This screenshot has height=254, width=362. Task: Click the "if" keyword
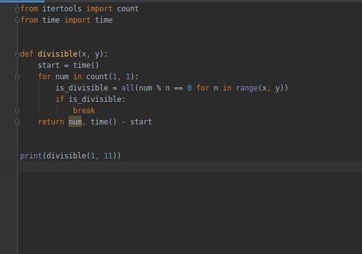pyautogui.click(x=60, y=99)
